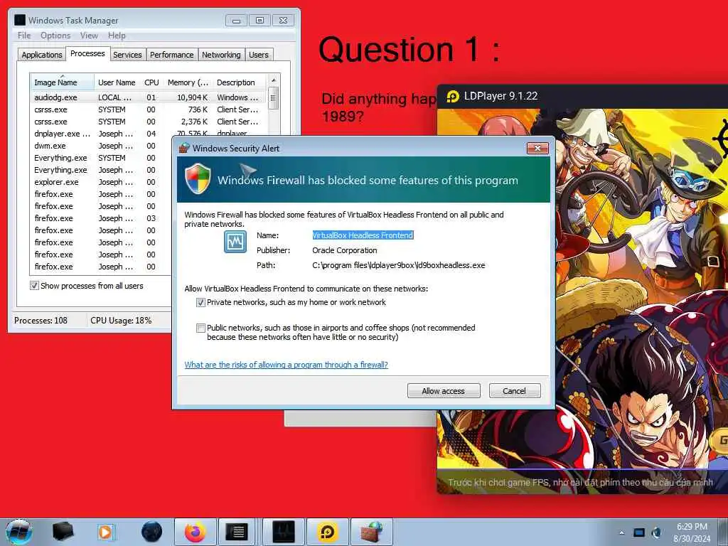Toggle Private networks checkbox
This screenshot has width=728, height=546.
(200, 303)
